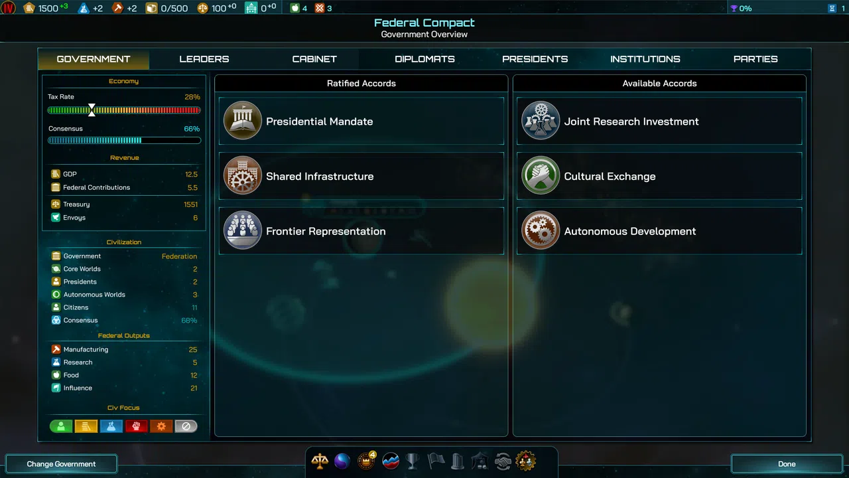Select the Shared Infrastructure accord label
This screenshot has height=478, width=849.
pyautogui.click(x=320, y=177)
